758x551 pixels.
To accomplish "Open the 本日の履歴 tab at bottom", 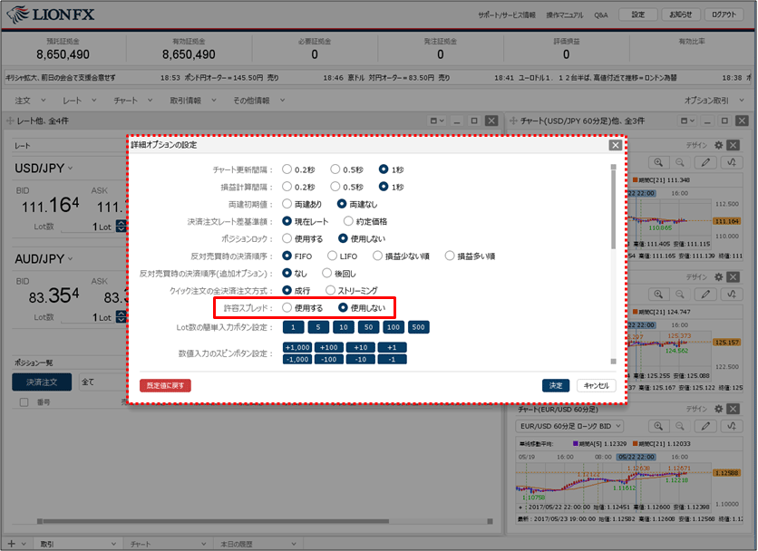I will 258,544.
